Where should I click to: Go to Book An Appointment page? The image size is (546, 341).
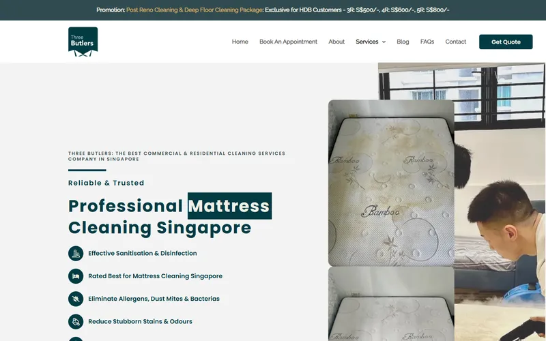pos(288,42)
